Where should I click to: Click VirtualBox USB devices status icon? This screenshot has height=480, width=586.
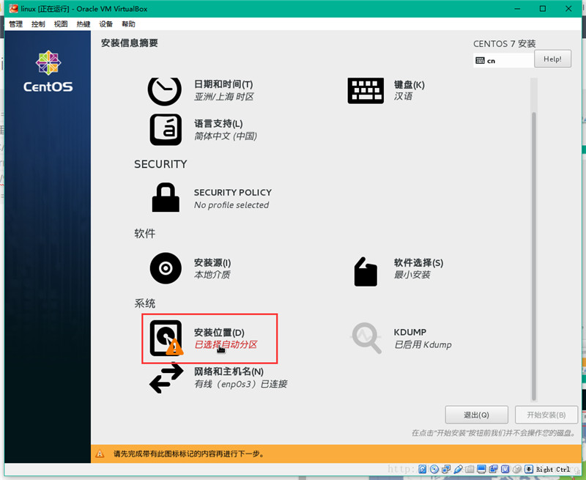pos(459,469)
